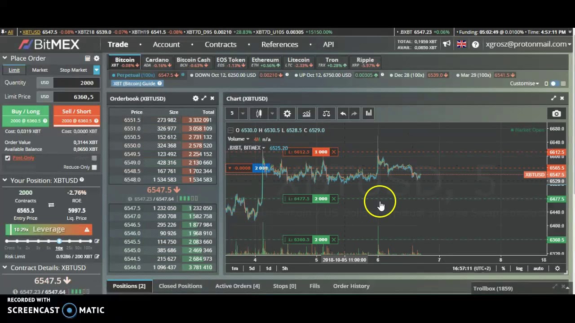Cancel the 6360.5 order on the chart
Viewport: 575px width, 323px height.
point(334,240)
